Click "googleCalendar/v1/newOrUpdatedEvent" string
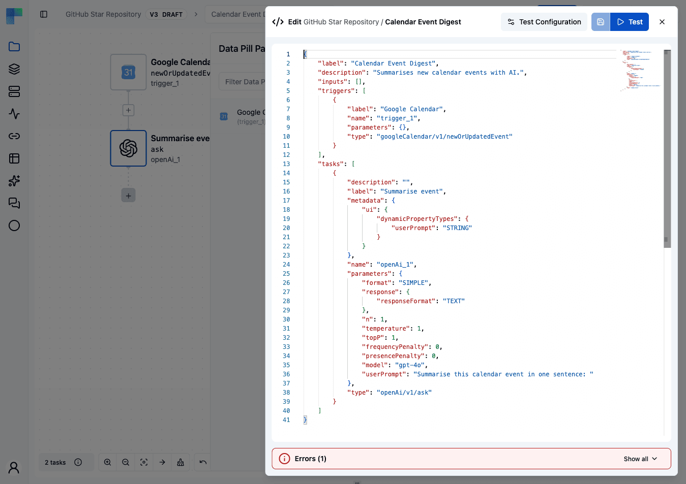This screenshot has width=686, height=484. (444, 137)
